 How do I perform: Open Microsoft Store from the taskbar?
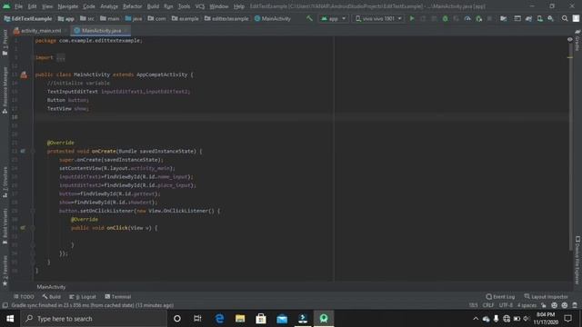point(261,319)
